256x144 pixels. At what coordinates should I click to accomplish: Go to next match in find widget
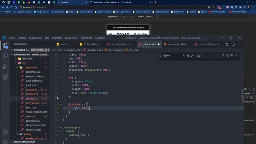coord(228,56)
